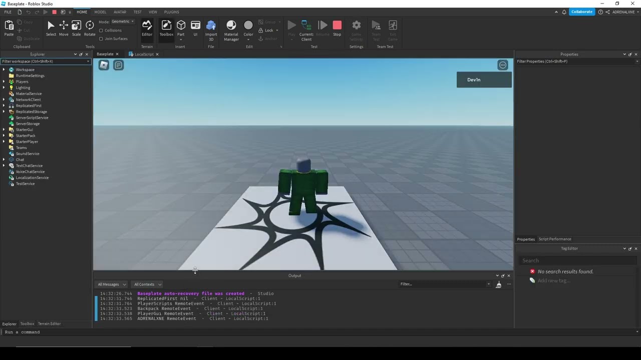Switch to the Terrain Editor bottom tab
The image size is (641, 360).
[49, 324]
